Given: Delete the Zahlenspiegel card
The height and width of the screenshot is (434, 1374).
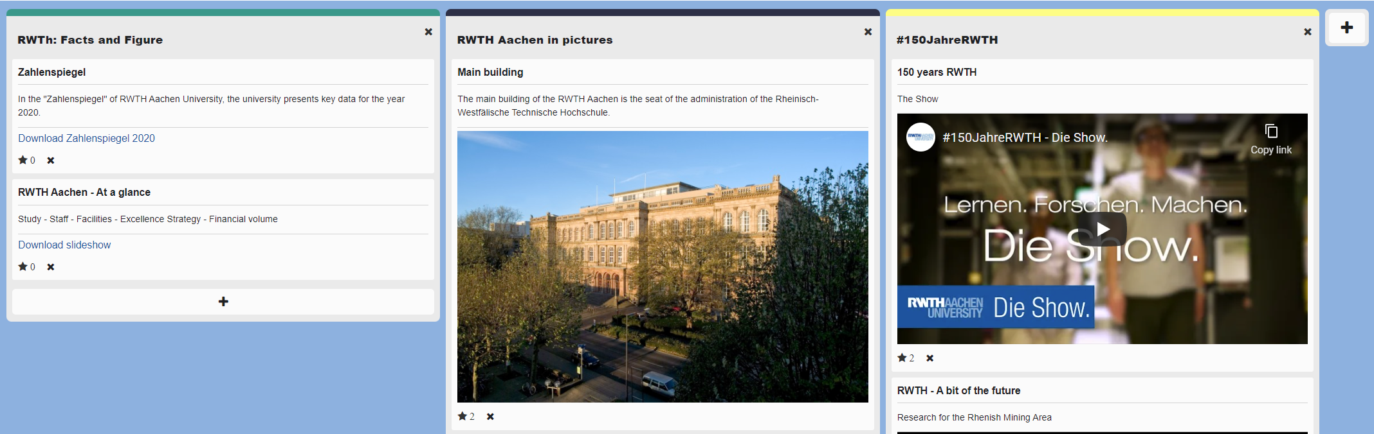Looking at the screenshot, I should tap(51, 161).
